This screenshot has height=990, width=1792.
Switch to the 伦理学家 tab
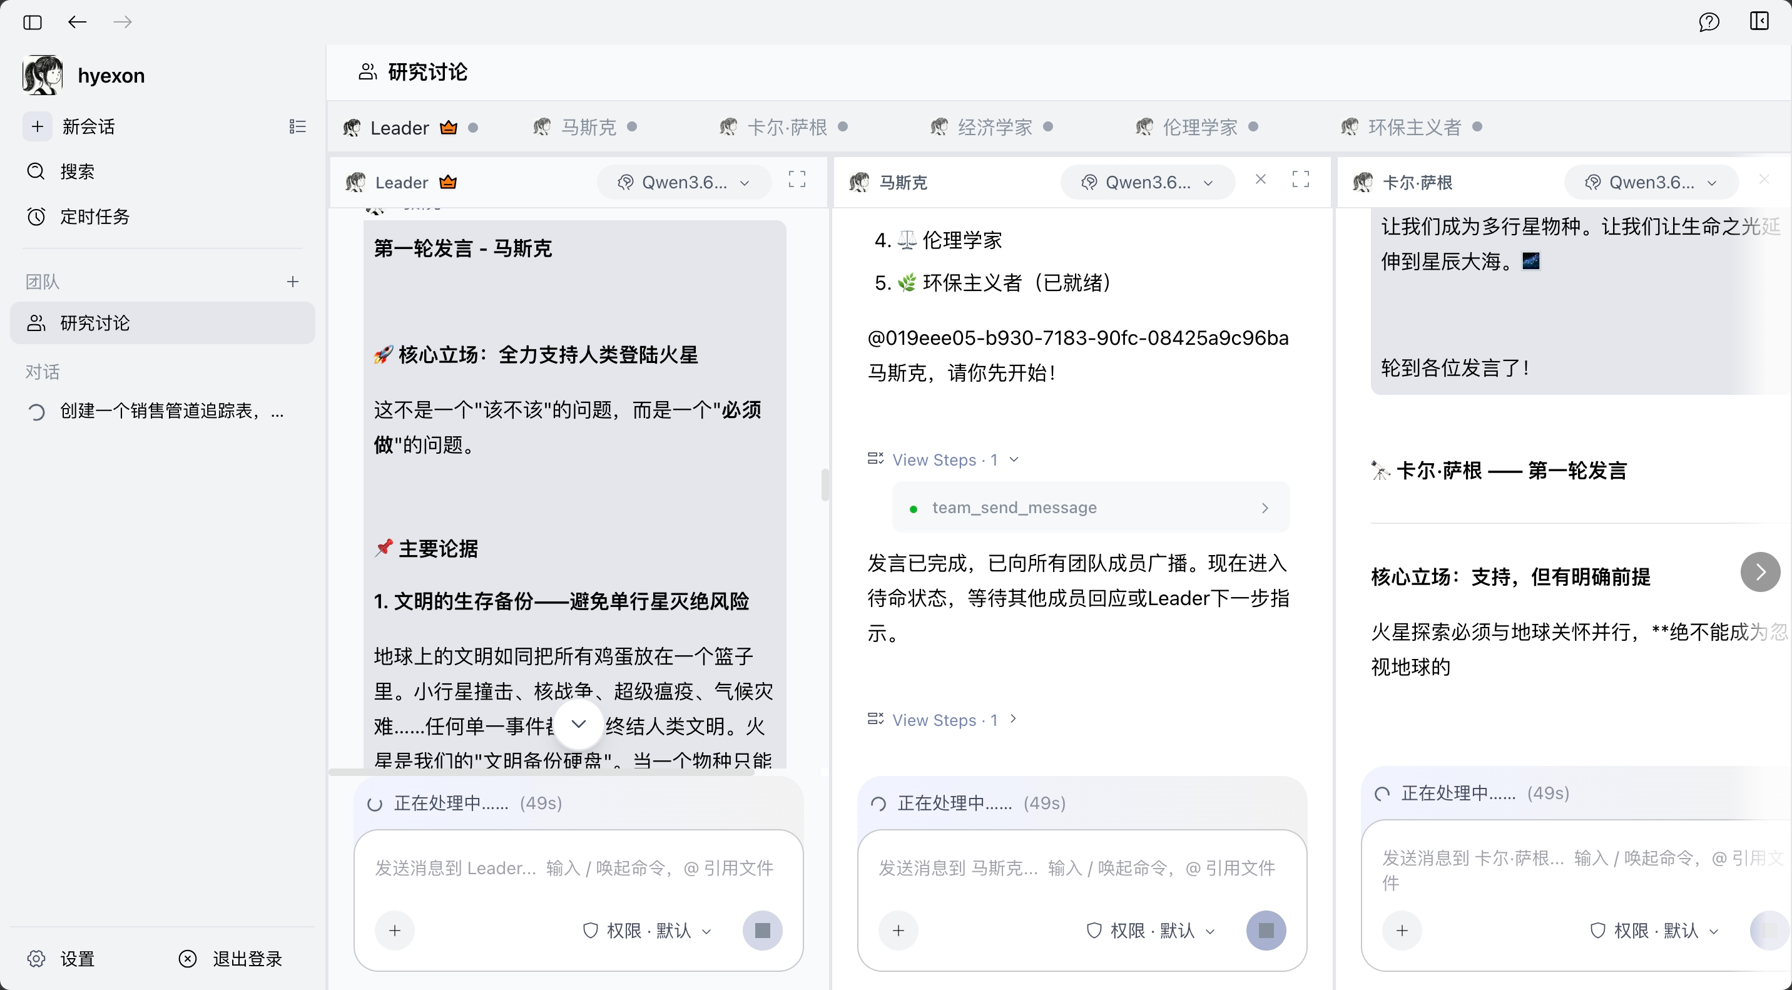pyautogui.click(x=1196, y=127)
